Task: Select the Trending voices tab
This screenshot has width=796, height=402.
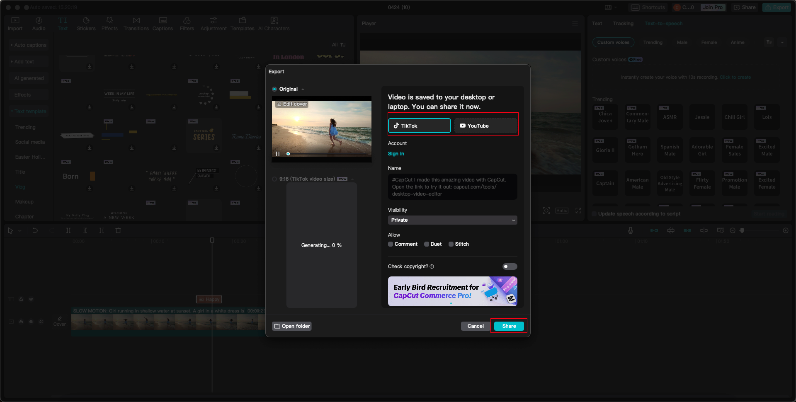Action: [x=653, y=42]
